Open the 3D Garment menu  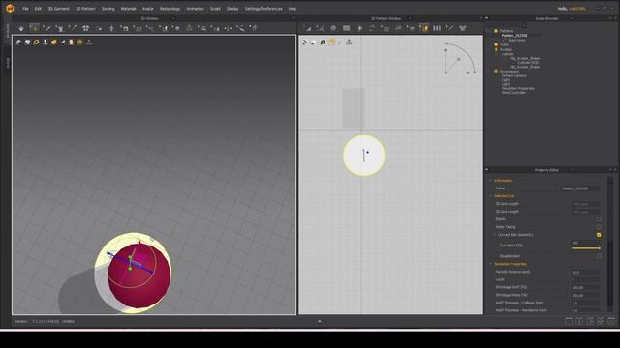coord(58,9)
